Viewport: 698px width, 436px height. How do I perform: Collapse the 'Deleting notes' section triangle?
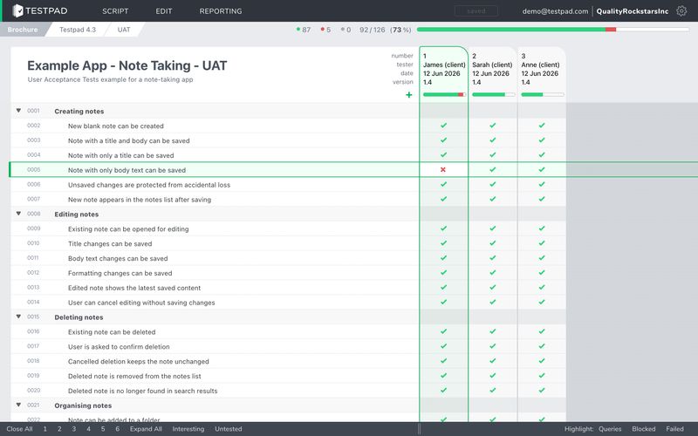[18, 317]
